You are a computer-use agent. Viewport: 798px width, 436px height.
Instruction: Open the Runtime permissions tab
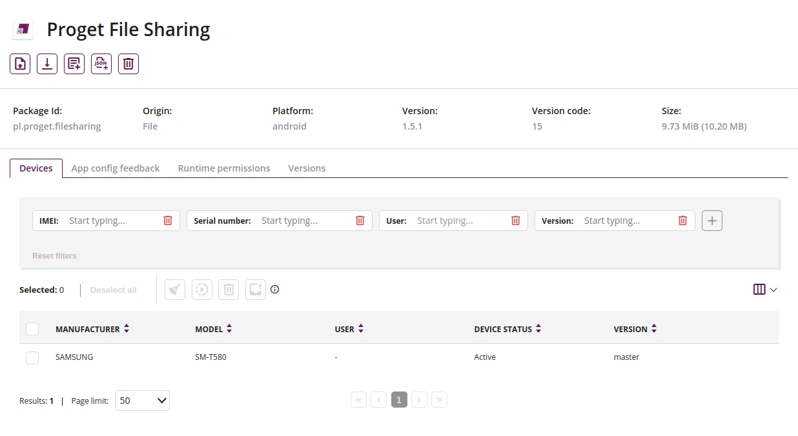click(x=224, y=168)
